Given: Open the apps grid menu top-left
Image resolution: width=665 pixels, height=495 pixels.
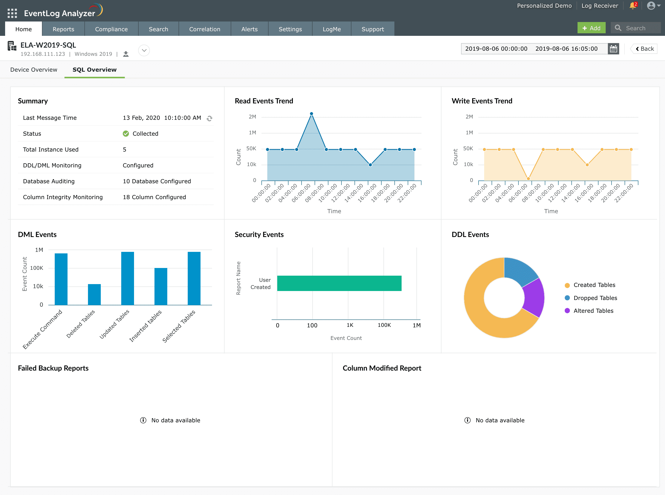Looking at the screenshot, I should click(x=13, y=14).
